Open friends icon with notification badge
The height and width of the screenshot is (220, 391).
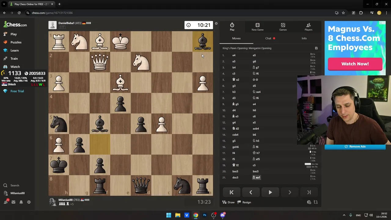[x=6, y=202]
